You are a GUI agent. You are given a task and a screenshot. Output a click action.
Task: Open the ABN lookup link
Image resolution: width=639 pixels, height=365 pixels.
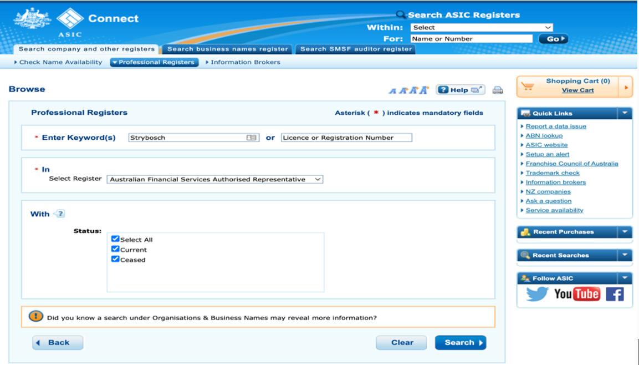coord(544,136)
